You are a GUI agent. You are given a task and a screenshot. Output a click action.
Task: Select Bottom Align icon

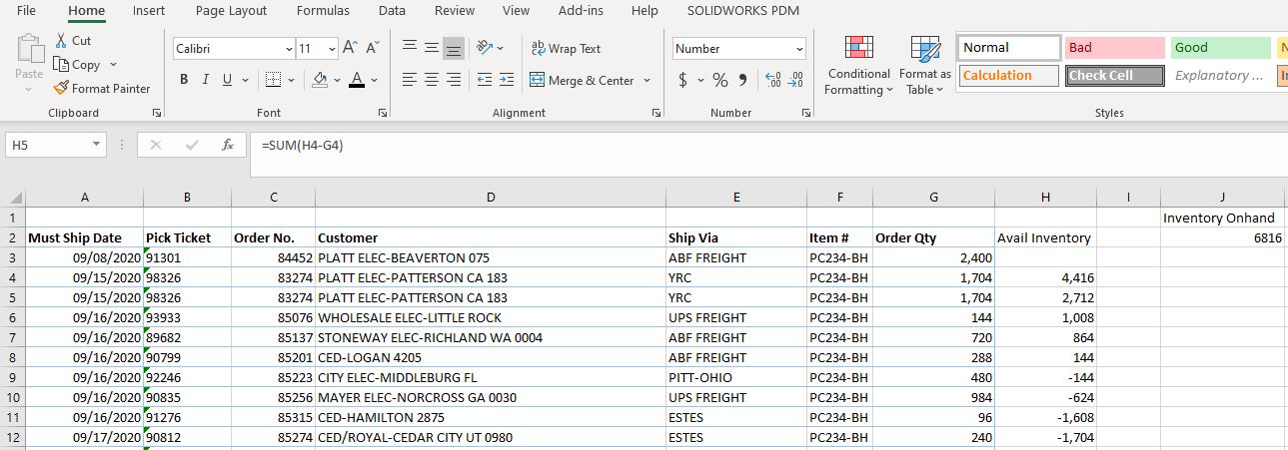[x=454, y=48]
